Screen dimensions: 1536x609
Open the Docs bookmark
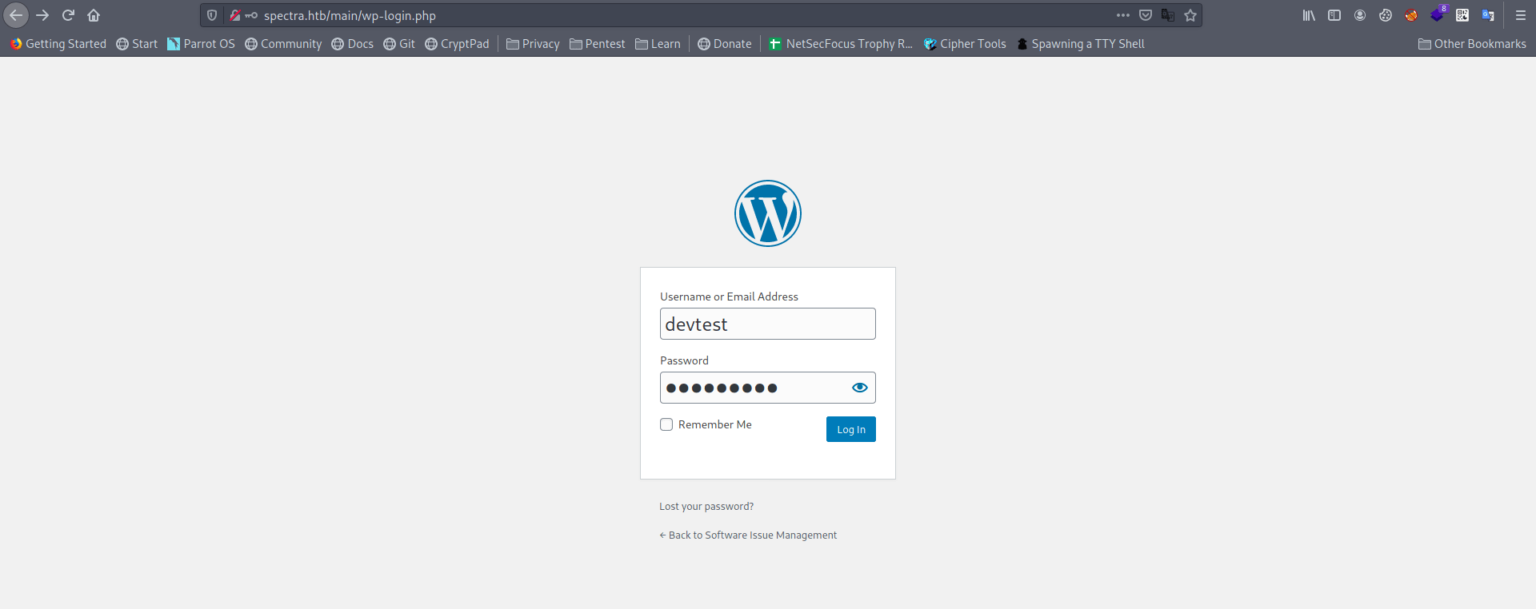point(353,44)
